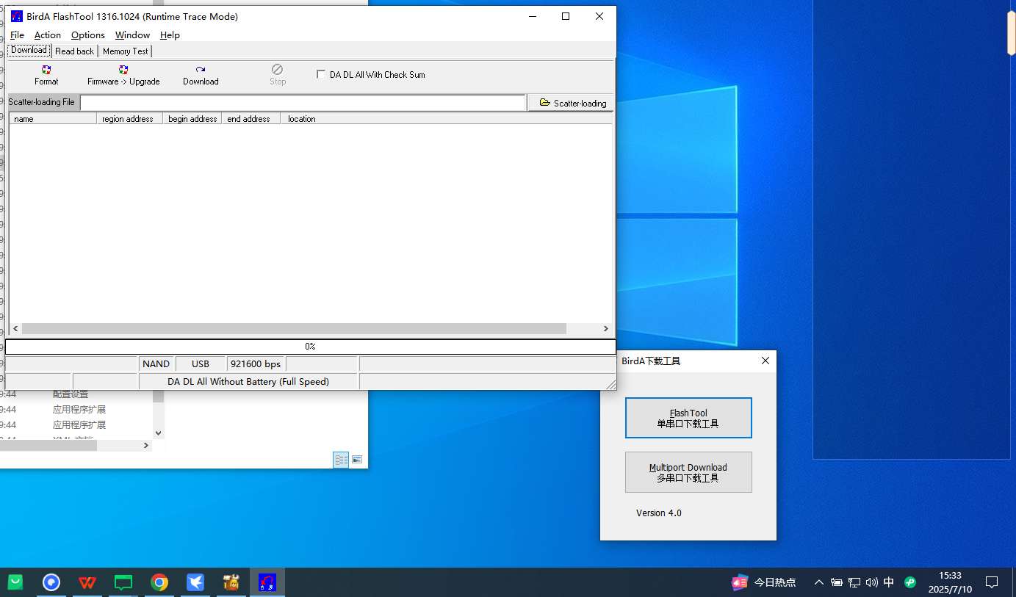Click the taskbar clock showing 15:33
The height and width of the screenshot is (597, 1016).
click(950, 582)
